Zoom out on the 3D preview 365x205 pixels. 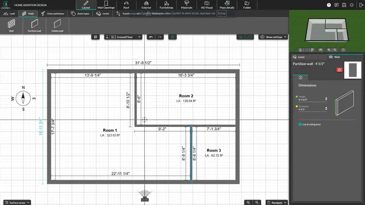click(335, 50)
